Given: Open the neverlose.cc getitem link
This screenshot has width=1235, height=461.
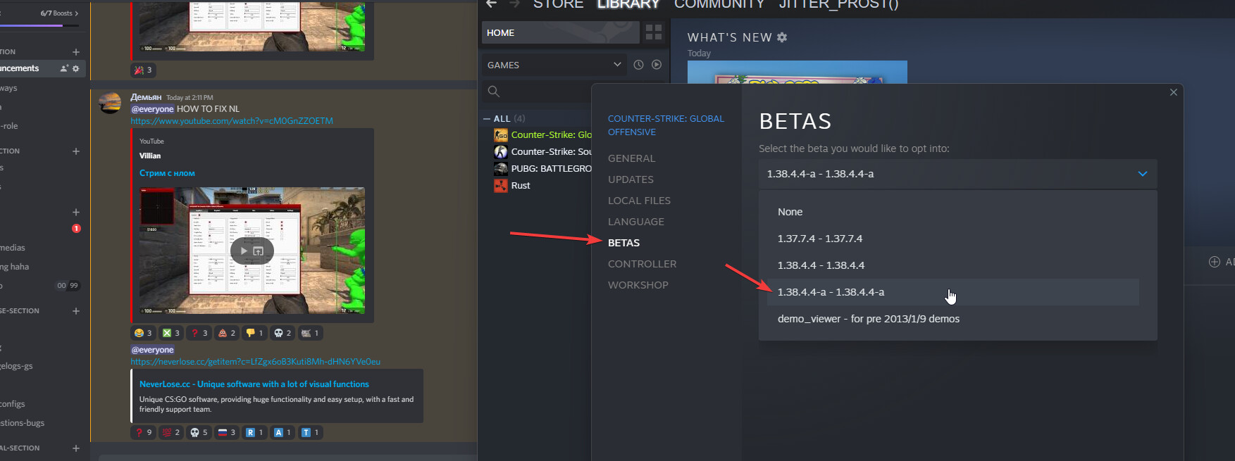Looking at the screenshot, I should pyautogui.click(x=255, y=362).
